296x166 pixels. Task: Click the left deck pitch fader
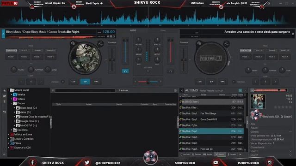(x=112, y=60)
